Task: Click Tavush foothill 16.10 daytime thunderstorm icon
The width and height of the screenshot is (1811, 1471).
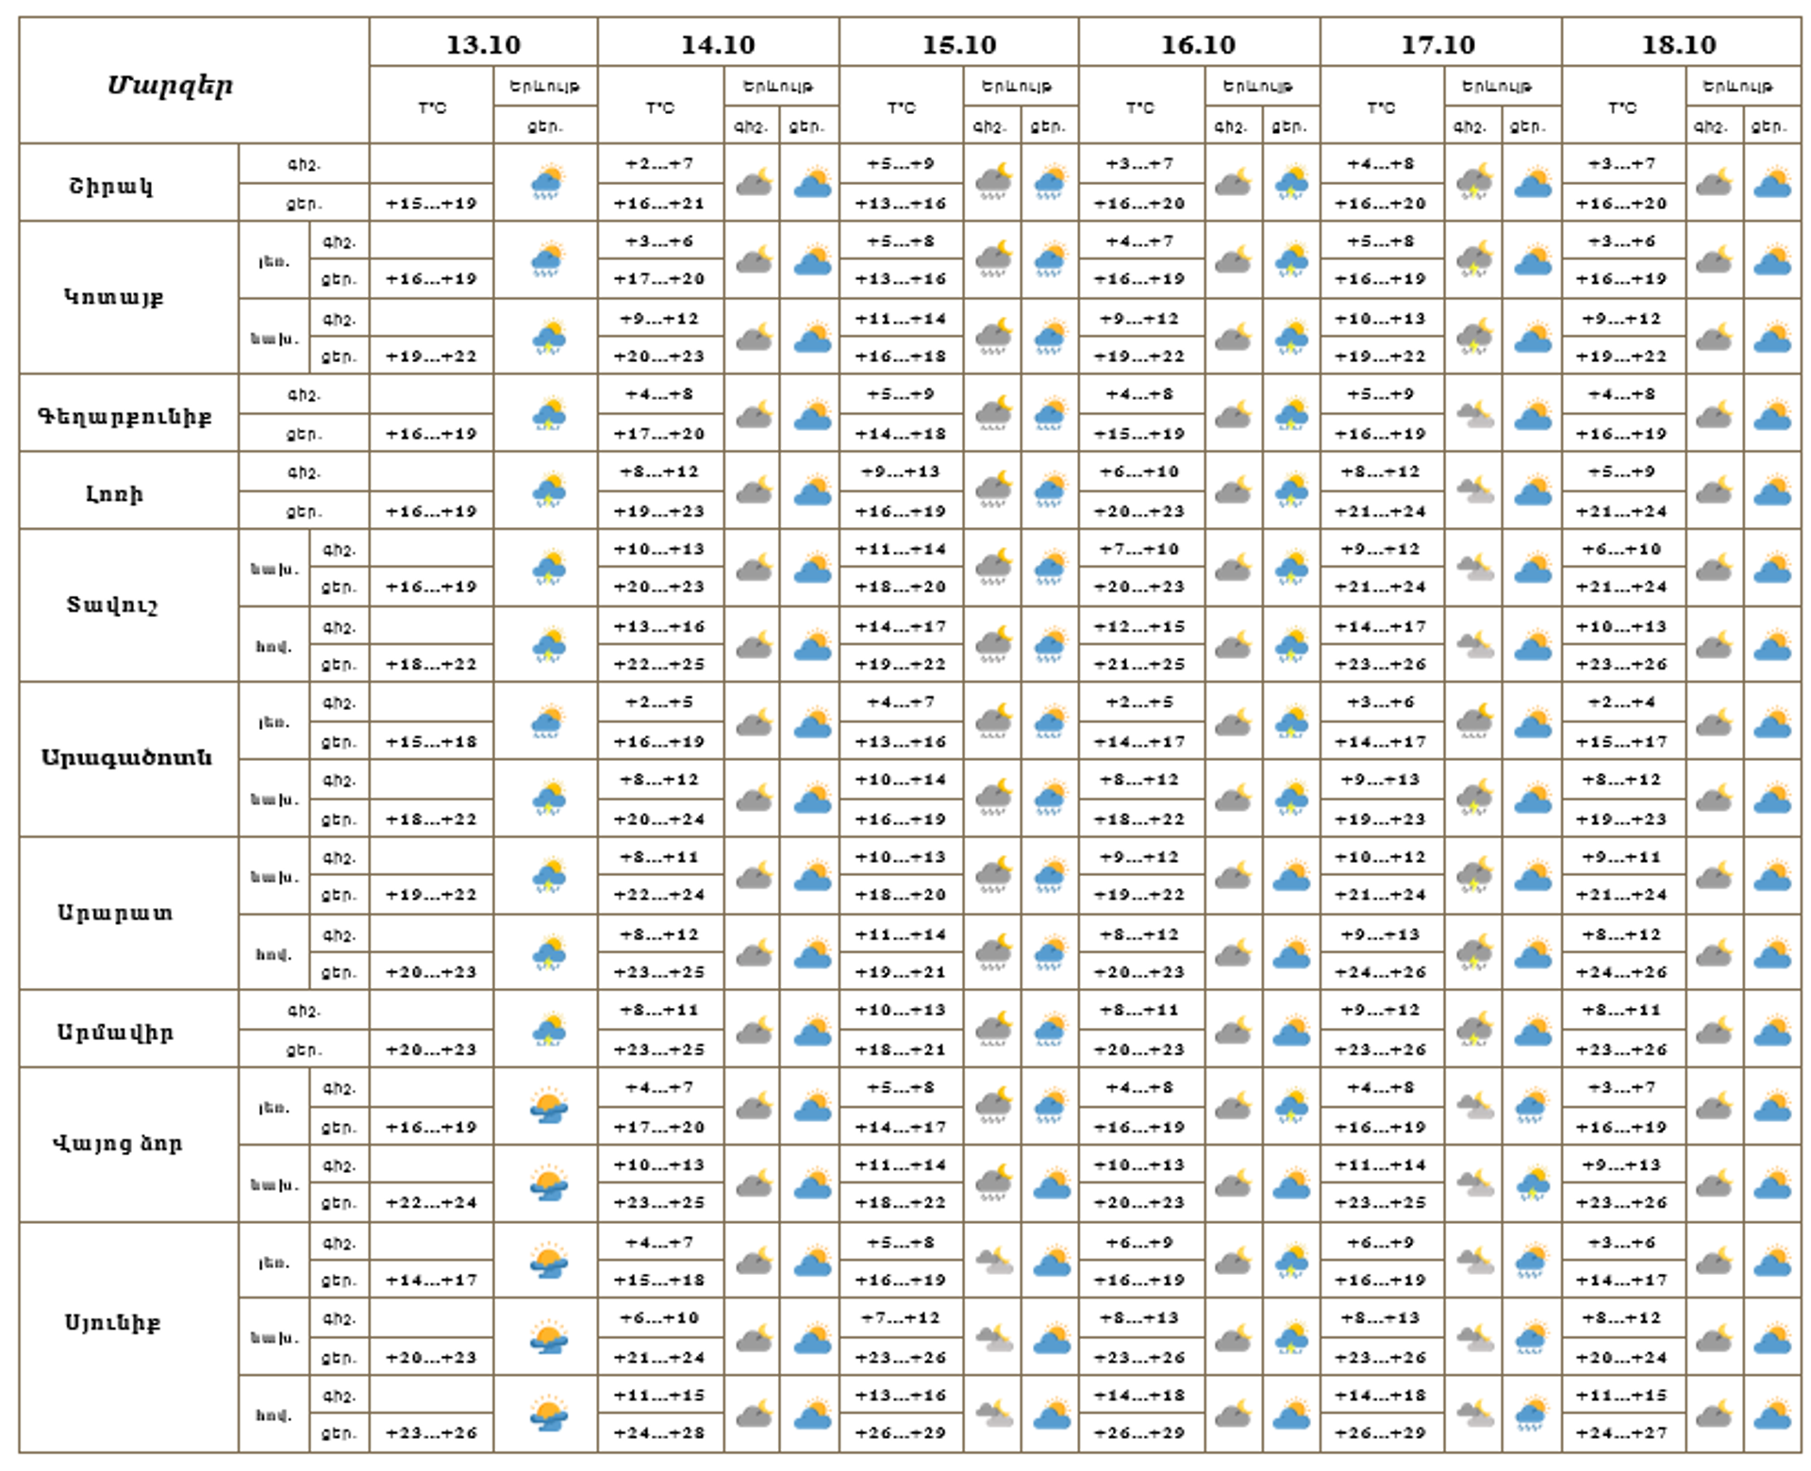Action: pos(1291,569)
